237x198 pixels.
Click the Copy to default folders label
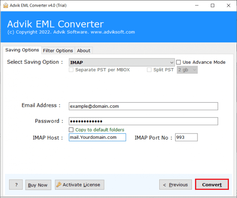[x=100, y=130]
